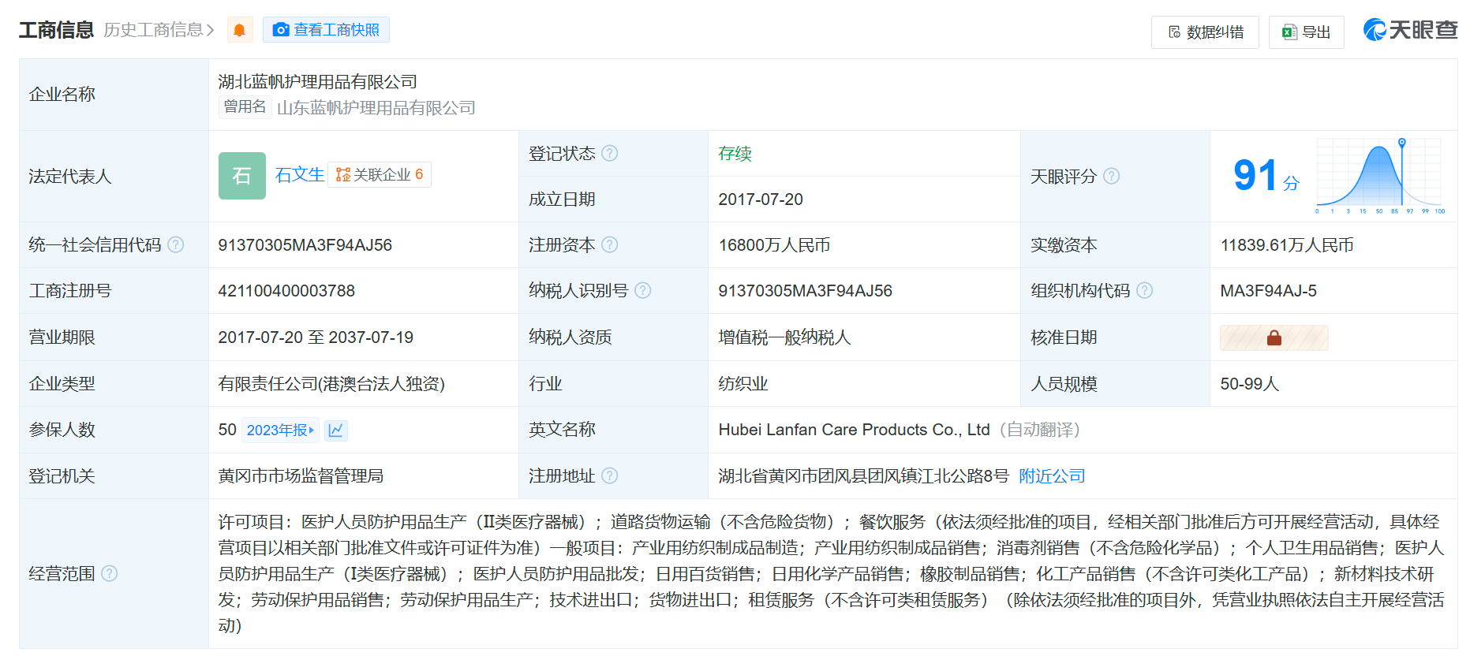
Task: Click the 英文名称 label
Action: coord(562,430)
